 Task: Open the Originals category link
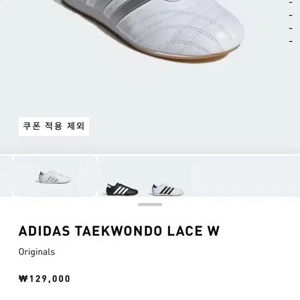coord(37,252)
